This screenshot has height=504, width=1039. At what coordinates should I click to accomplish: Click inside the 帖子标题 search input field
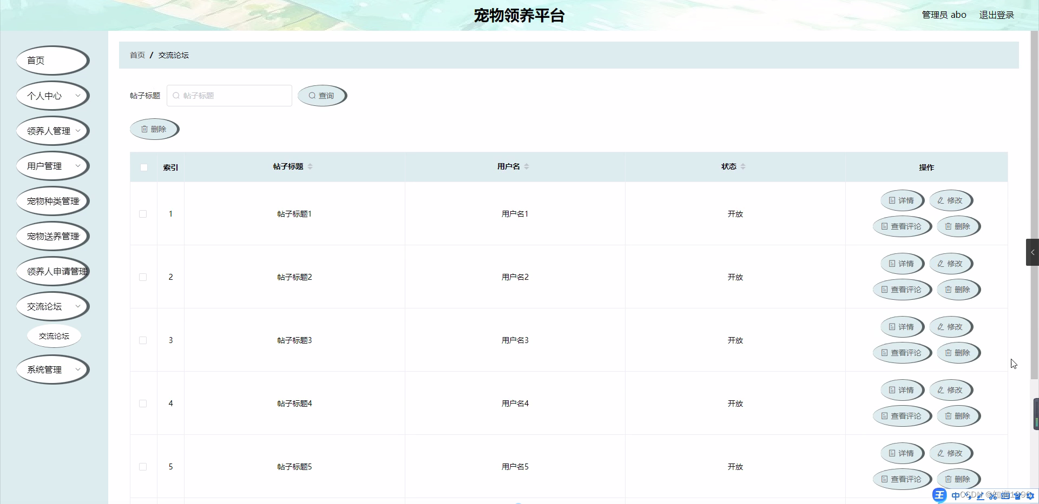click(x=229, y=95)
